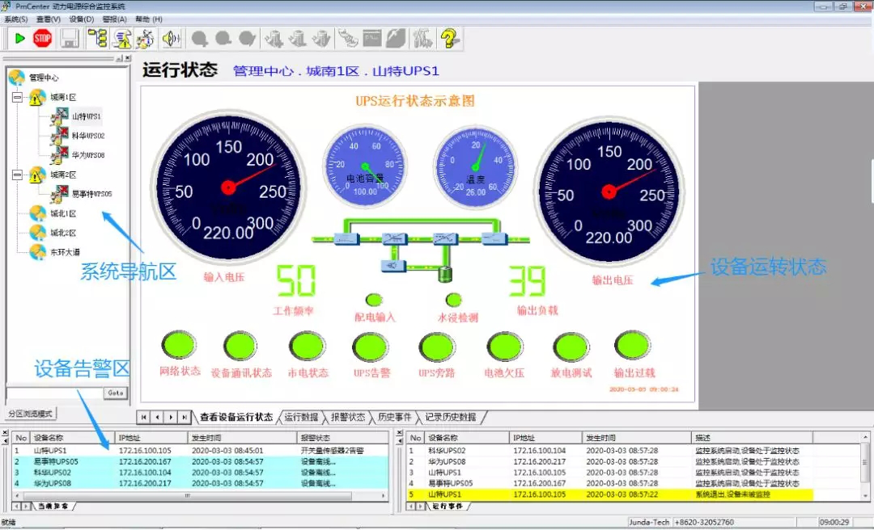Click the speaker alarm sound icon

tap(170, 38)
